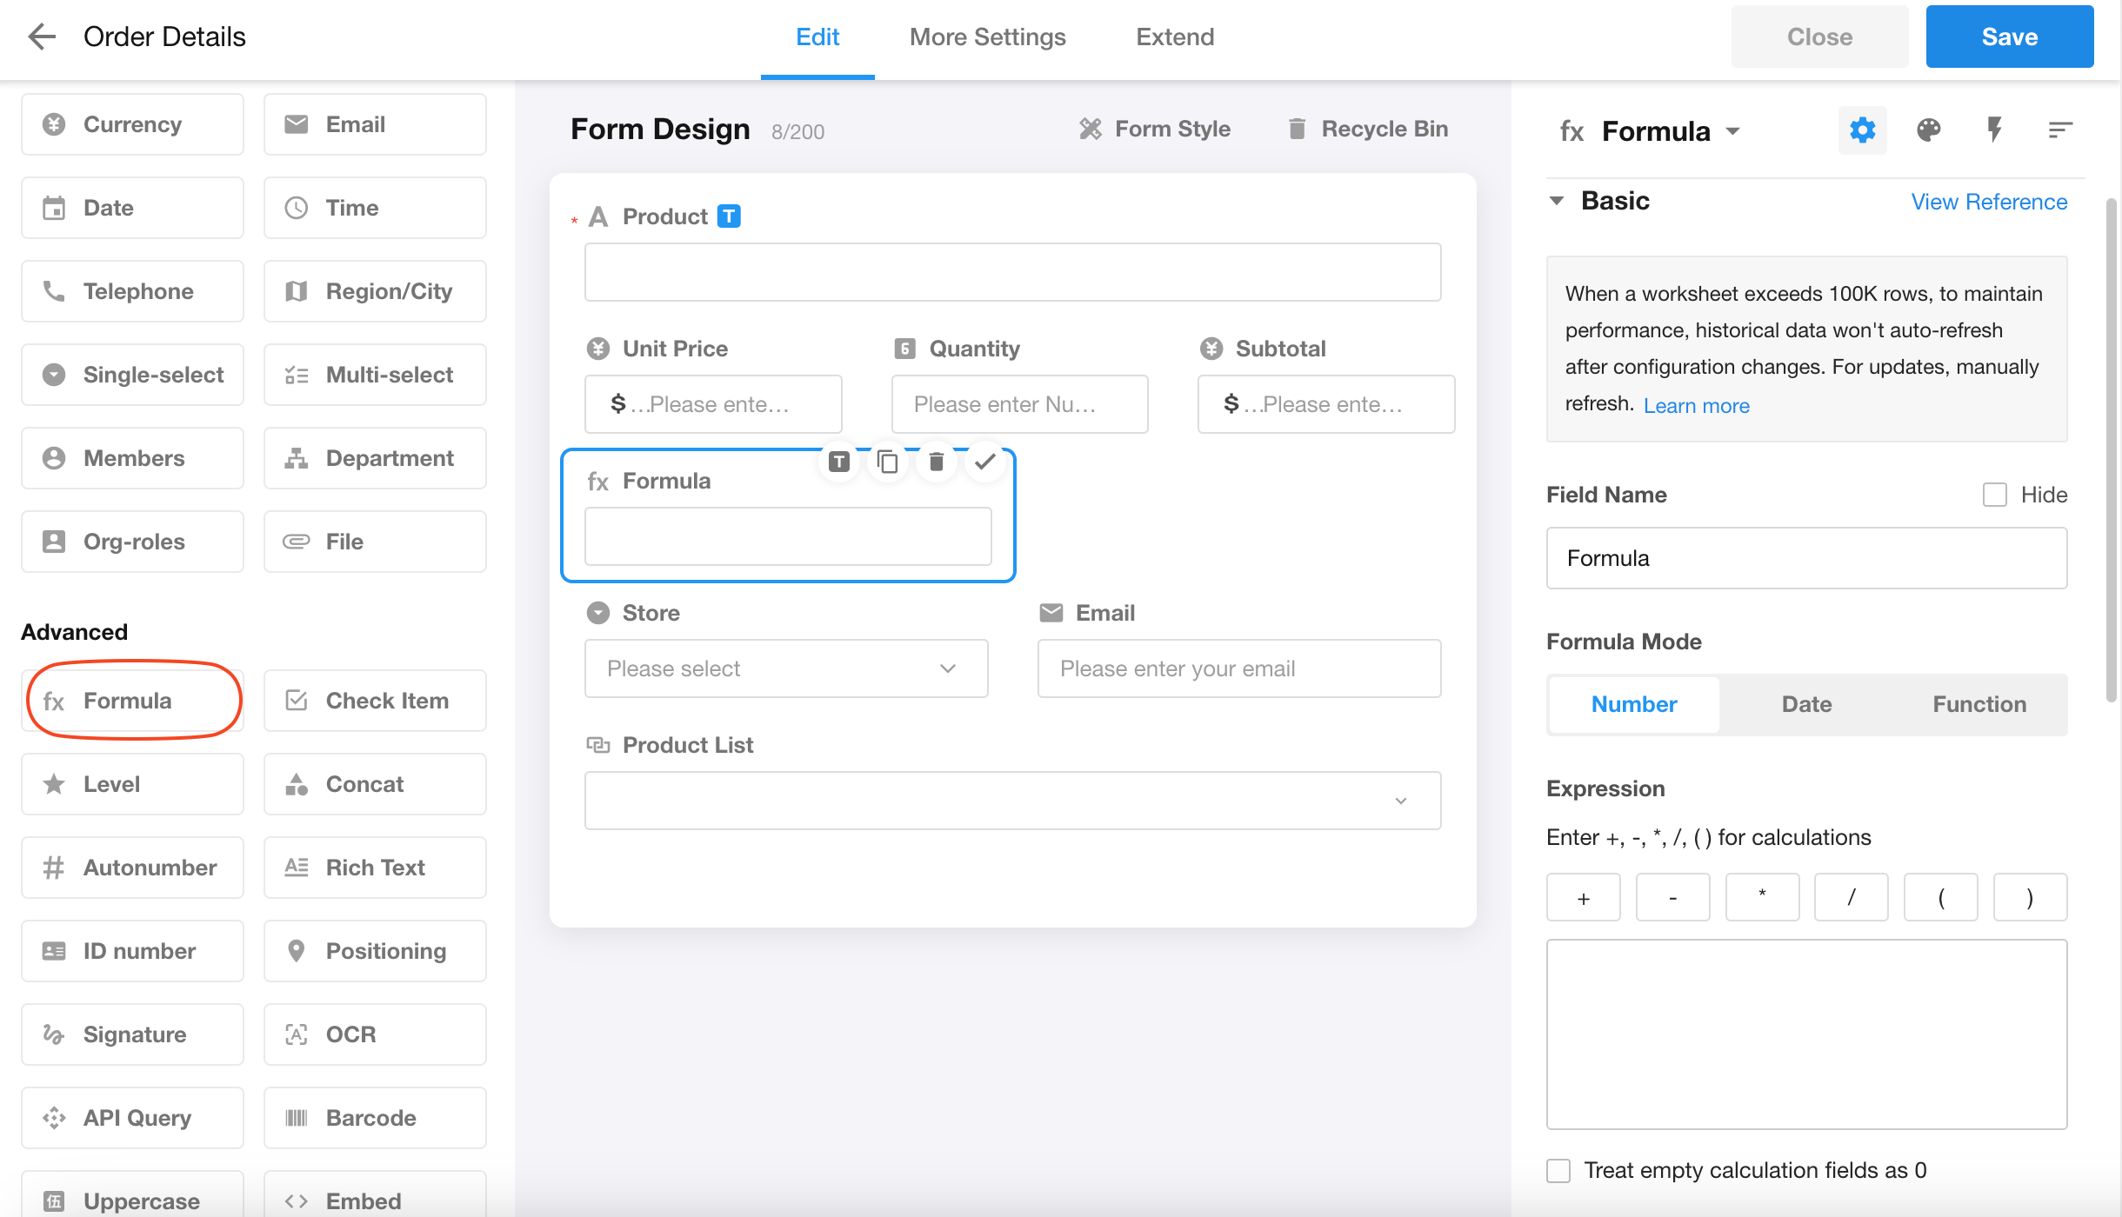2122x1217 pixels.
Task: Expand the Formula field type dropdown
Action: 1732,131
